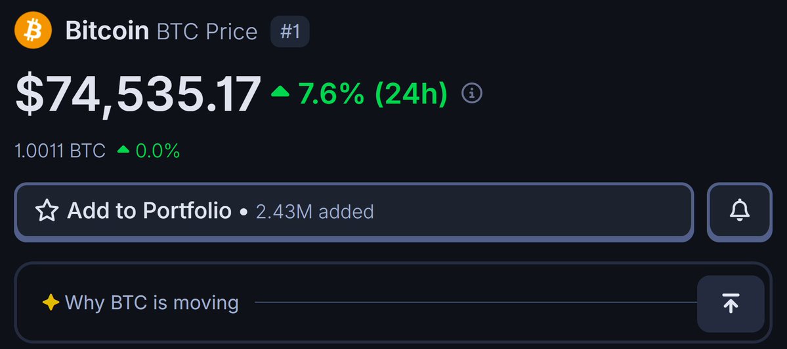
Task: Open price alerts with the bell icon
Action: [x=739, y=211]
